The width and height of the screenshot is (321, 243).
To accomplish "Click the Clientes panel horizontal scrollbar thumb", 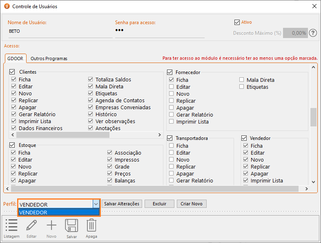I will (x=63, y=135).
